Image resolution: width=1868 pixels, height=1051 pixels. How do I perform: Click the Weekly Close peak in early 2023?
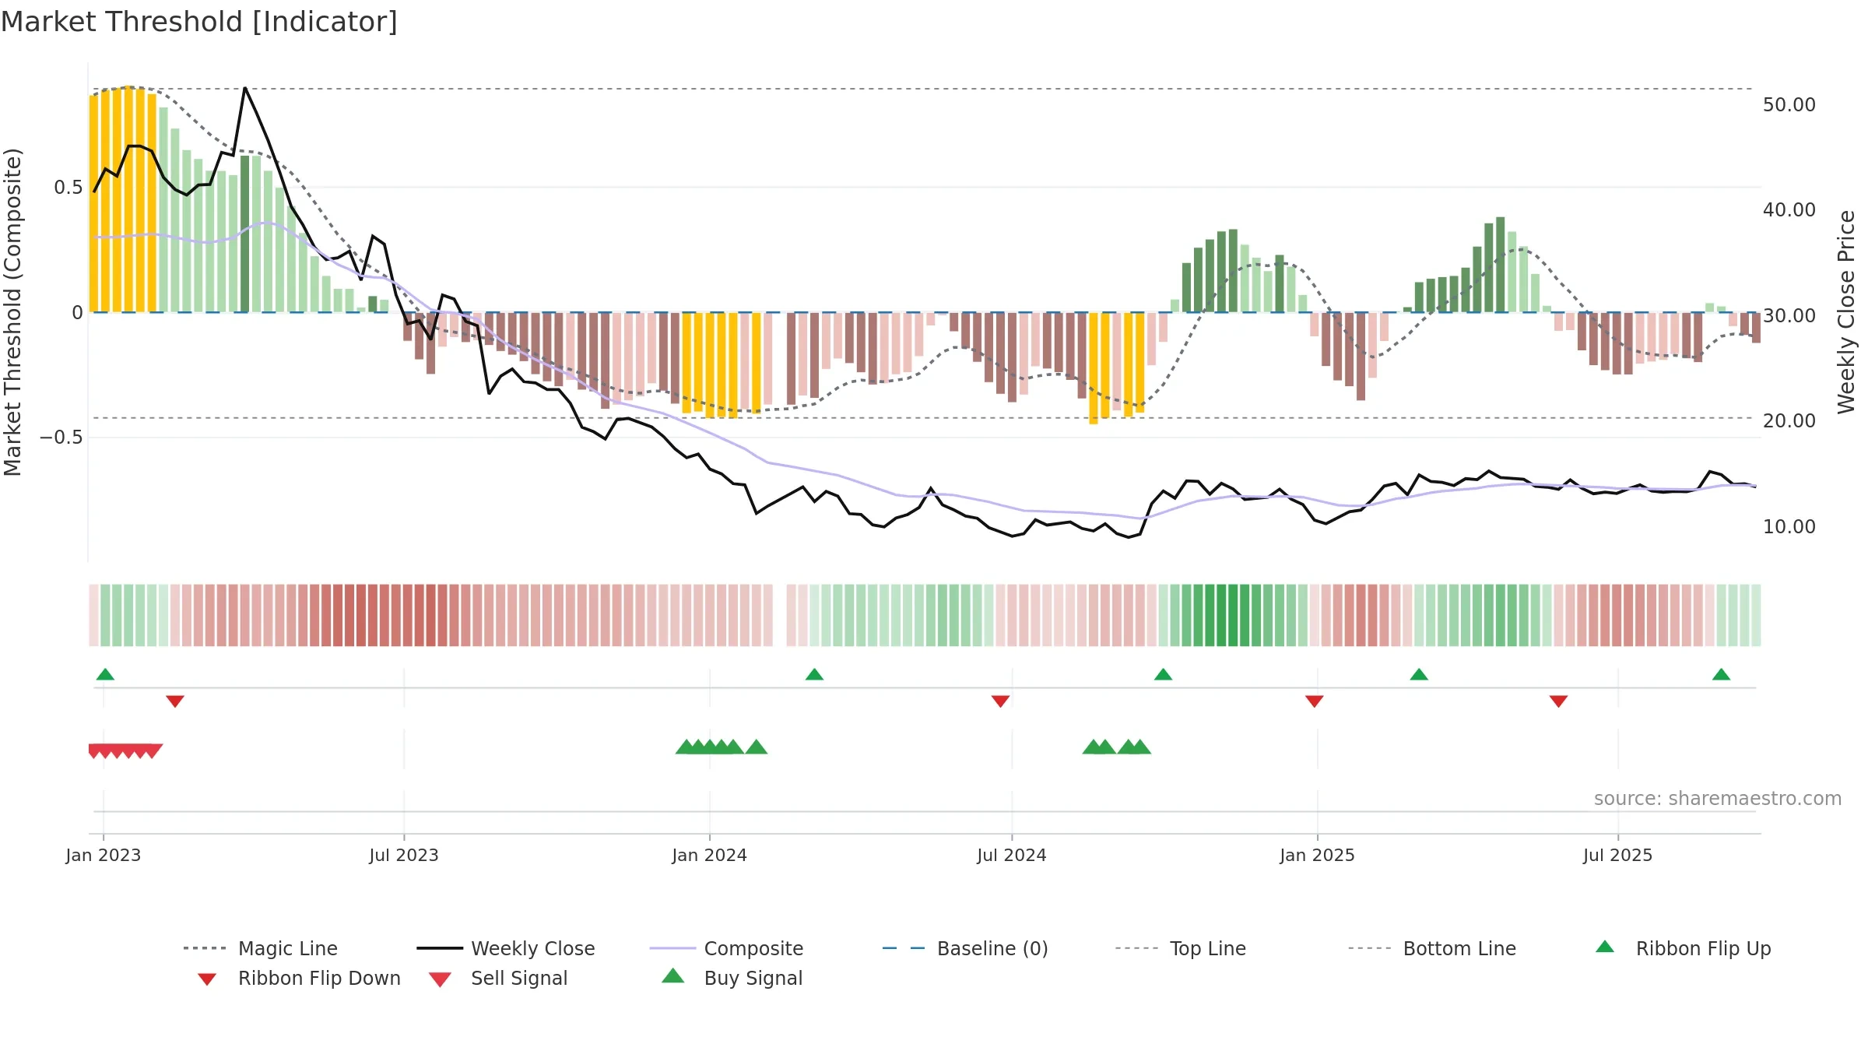click(245, 88)
